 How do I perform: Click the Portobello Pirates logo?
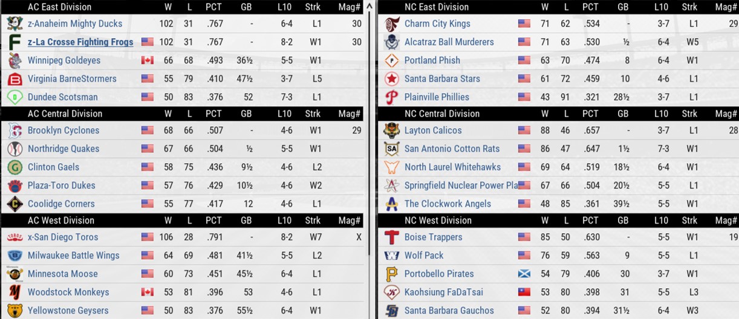tap(392, 274)
